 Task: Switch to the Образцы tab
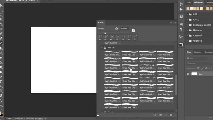pyautogui.click(x=198, y=2)
